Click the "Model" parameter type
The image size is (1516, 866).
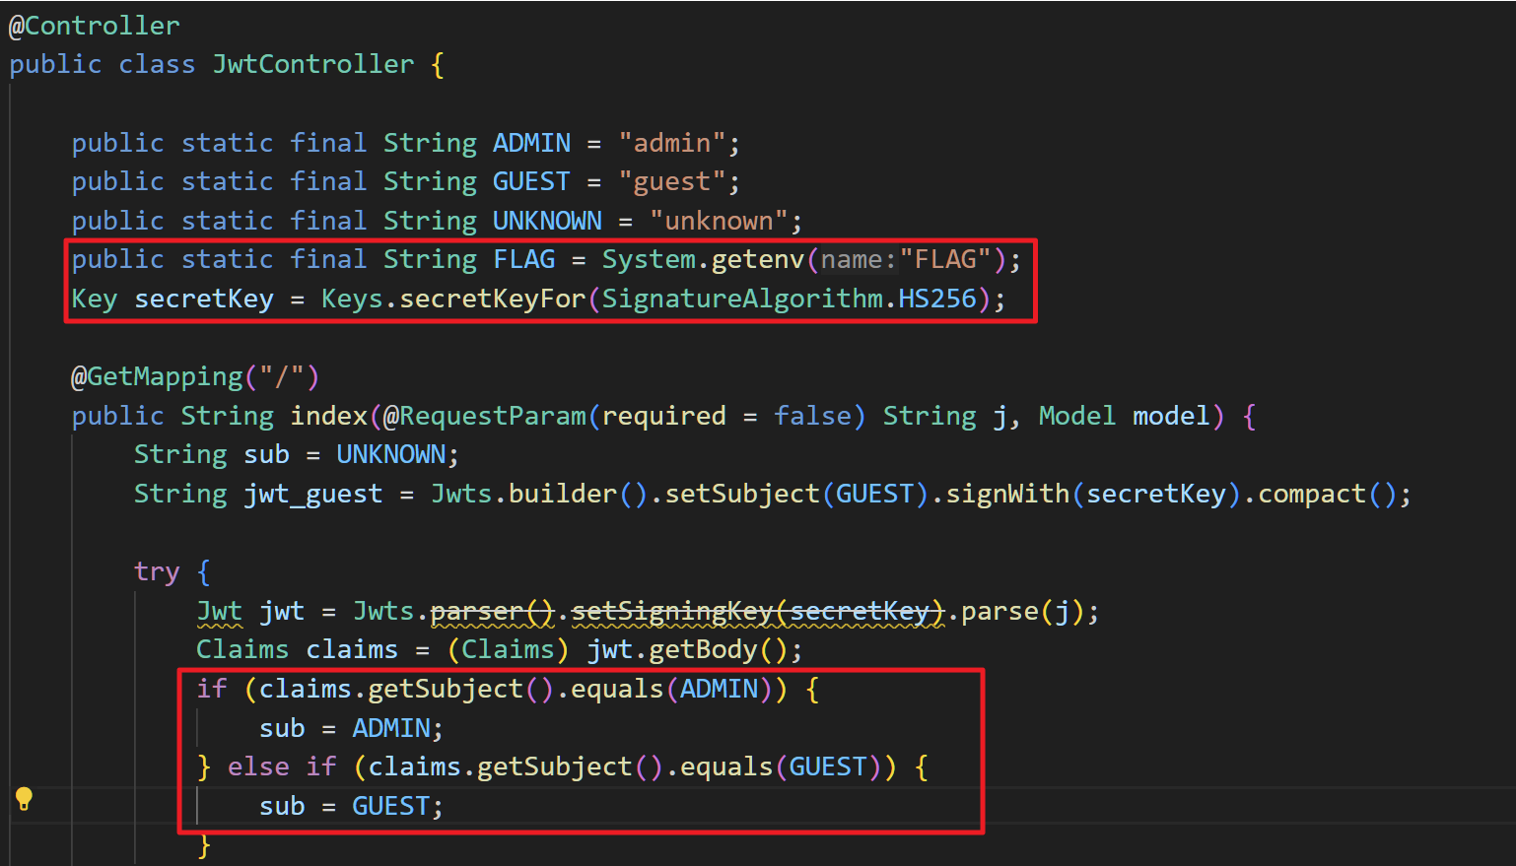pos(1077,416)
